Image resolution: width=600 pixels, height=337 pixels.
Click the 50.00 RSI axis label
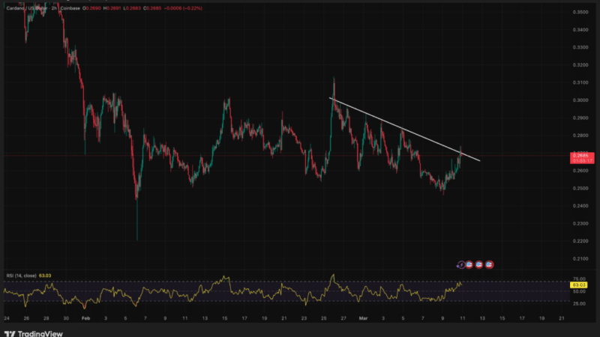click(x=579, y=291)
